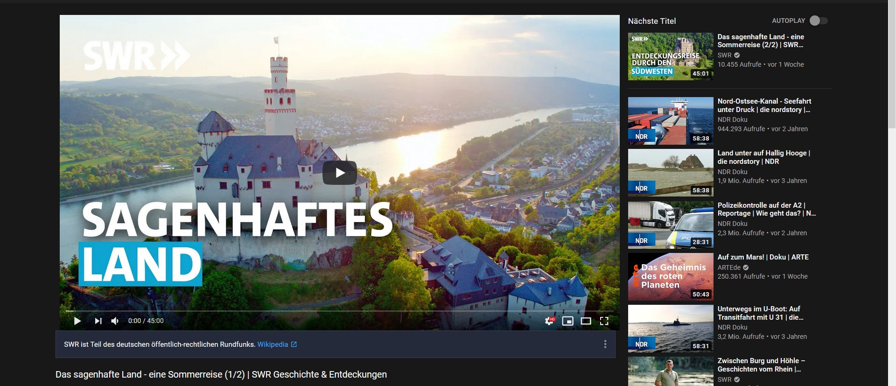Open 'Polizeikontrolle auf der A2' title
Viewport: 896px width, 386px height.
coord(767,209)
